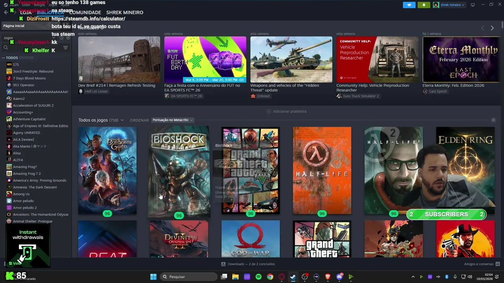Open the shrek mineiro account dropdown

click(x=449, y=5)
